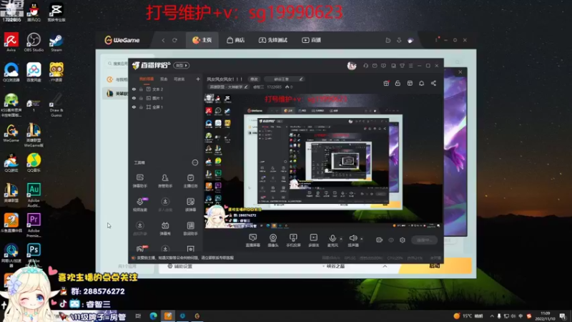Refresh the WeGame page
572x322 pixels.
point(174,40)
